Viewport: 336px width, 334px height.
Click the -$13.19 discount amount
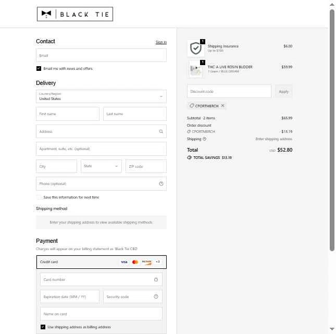click(286, 132)
